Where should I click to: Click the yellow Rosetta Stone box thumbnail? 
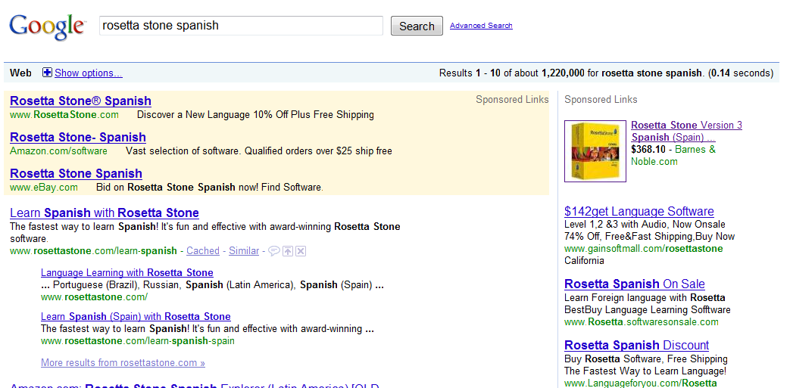595,151
